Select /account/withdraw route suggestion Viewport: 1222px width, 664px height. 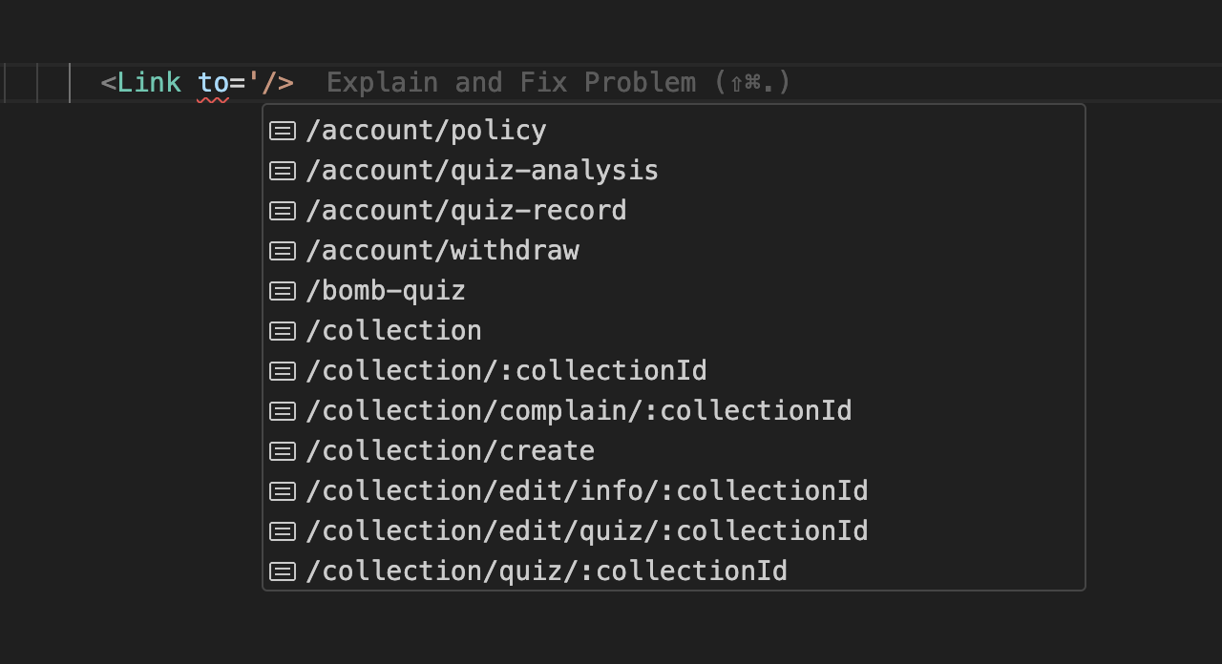tap(674, 250)
